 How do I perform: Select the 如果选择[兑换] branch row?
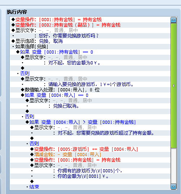[90, 47]
